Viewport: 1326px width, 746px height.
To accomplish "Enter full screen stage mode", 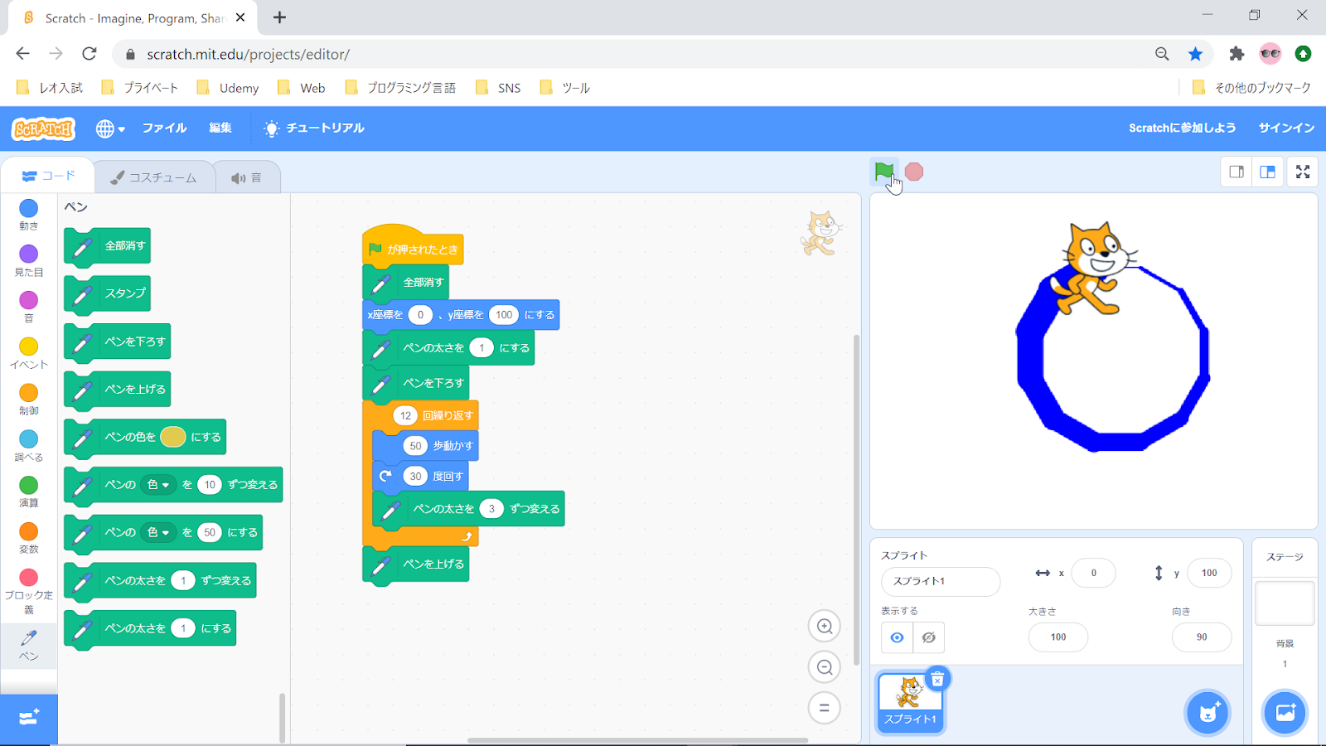I will [1303, 172].
